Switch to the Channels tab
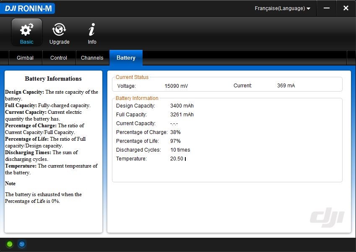 pos(92,58)
